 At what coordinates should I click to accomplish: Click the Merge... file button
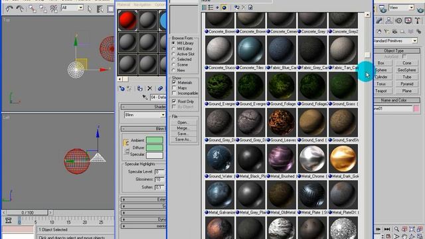[183, 128]
